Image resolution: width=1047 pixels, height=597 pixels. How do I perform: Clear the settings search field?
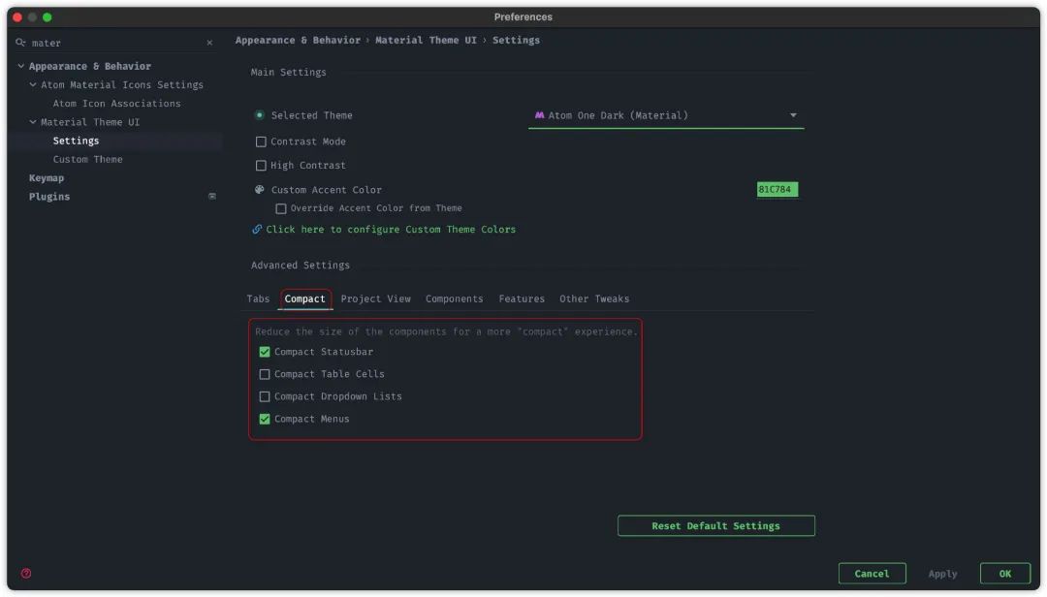click(209, 43)
